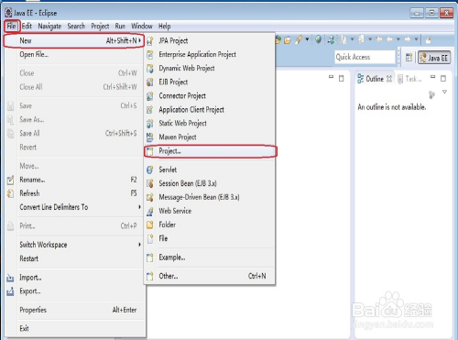Expand the New submenu arrow

coord(140,40)
